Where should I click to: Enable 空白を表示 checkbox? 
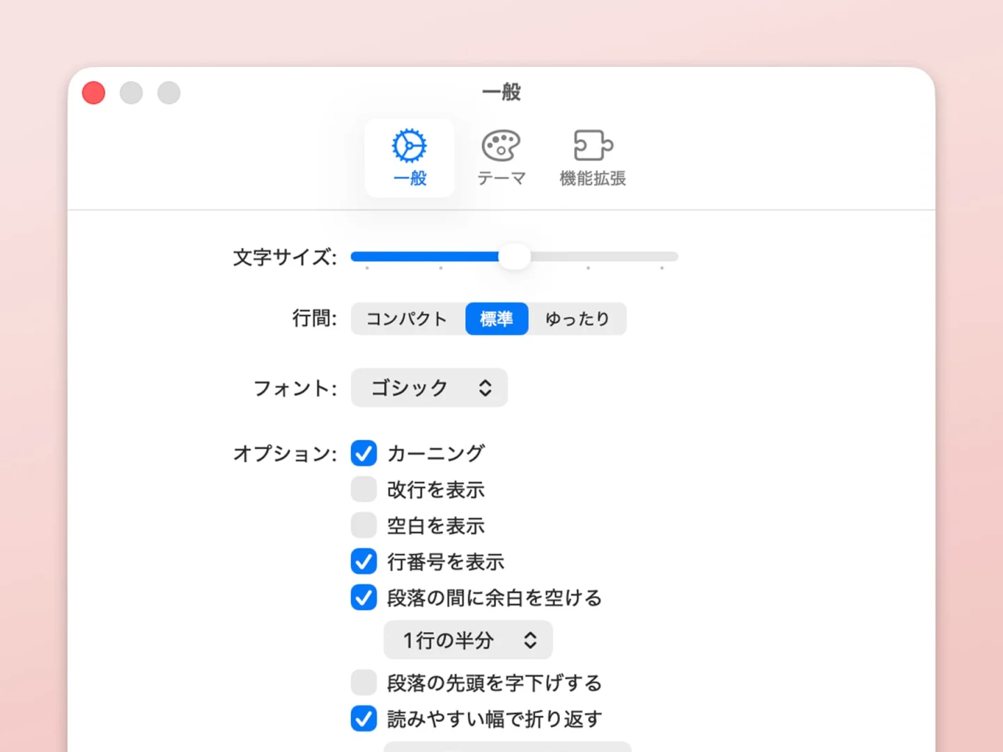point(364,526)
